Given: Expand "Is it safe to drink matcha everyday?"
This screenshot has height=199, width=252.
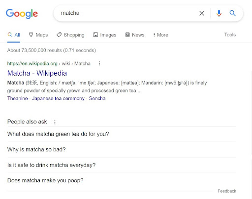Looking at the screenshot, I should 122,165.
